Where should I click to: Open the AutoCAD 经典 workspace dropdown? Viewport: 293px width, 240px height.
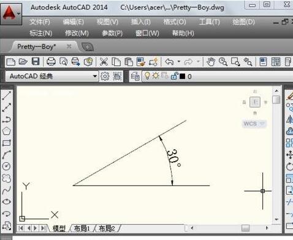pos(52,76)
